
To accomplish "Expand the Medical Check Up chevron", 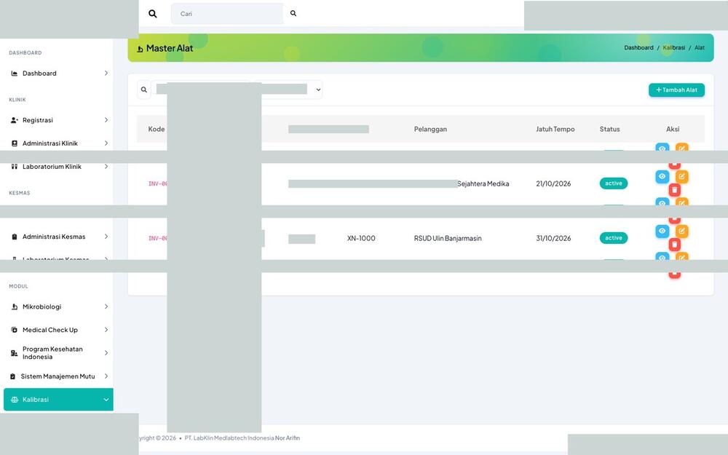I will point(106,330).
